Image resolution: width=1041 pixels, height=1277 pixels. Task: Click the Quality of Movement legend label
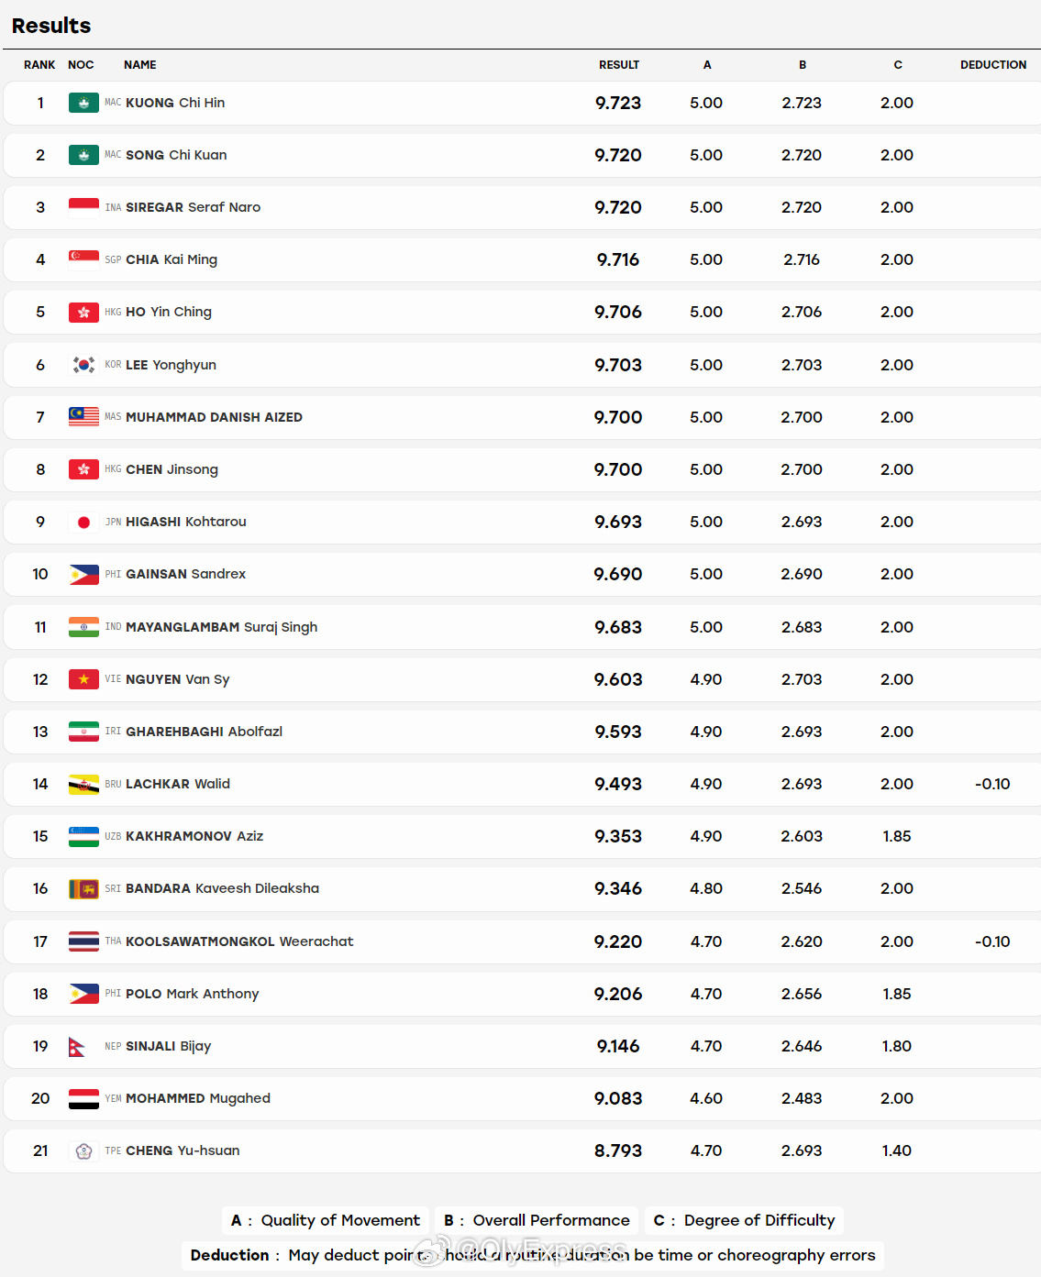click(x=340, y=1220)
